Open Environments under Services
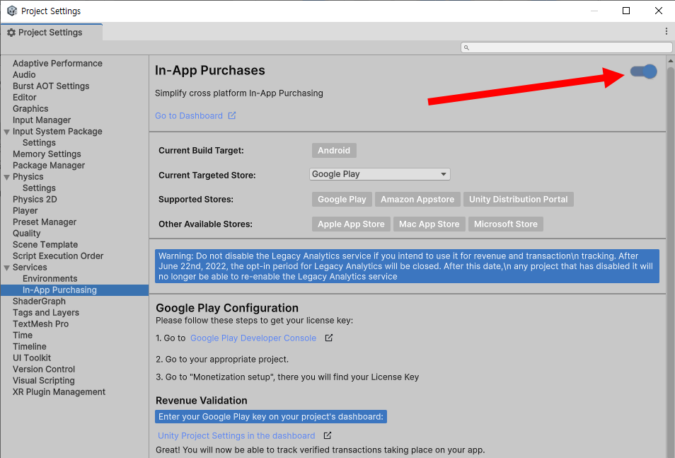 (50, 278)
